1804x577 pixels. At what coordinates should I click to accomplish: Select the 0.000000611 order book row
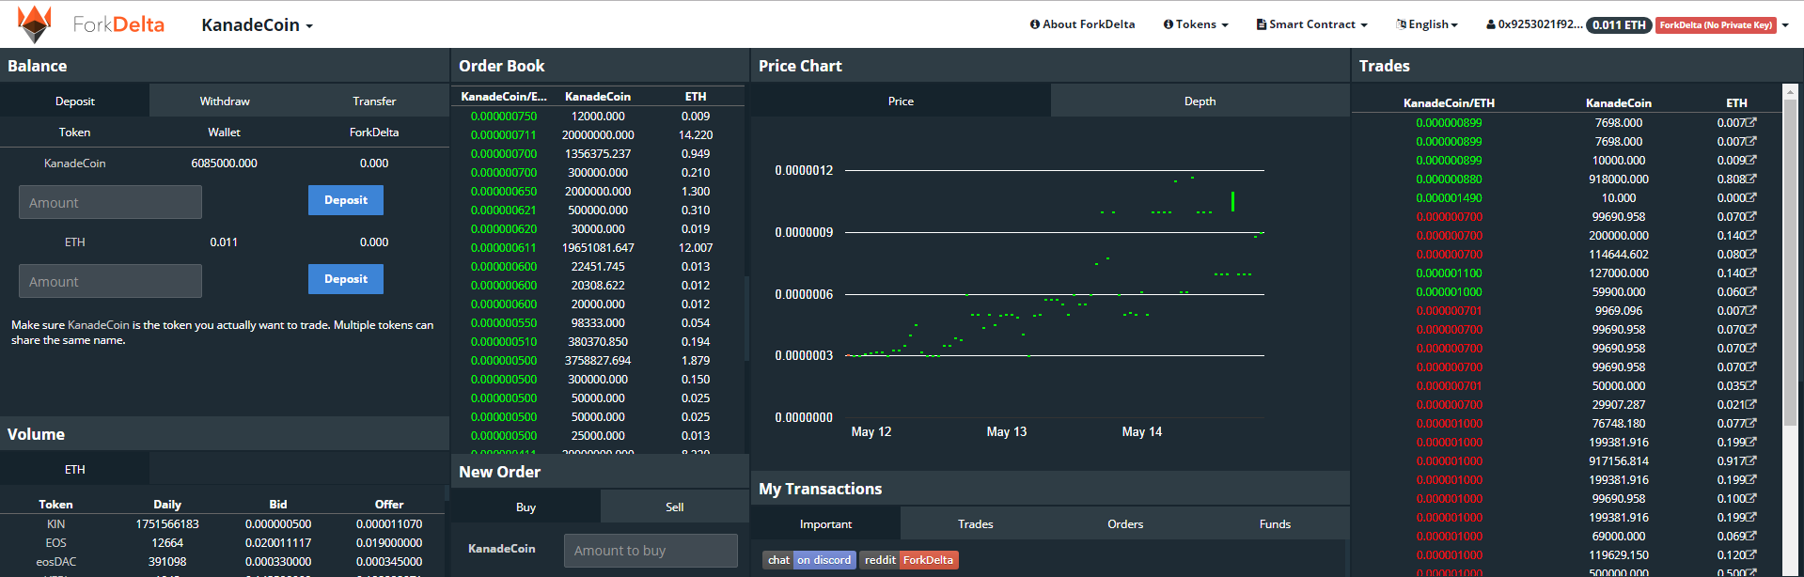[598, 248]
